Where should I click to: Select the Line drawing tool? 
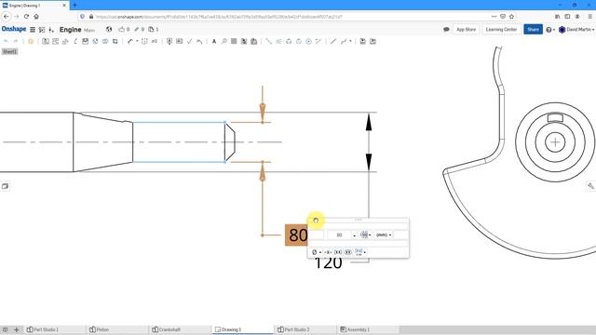(333, 41)
